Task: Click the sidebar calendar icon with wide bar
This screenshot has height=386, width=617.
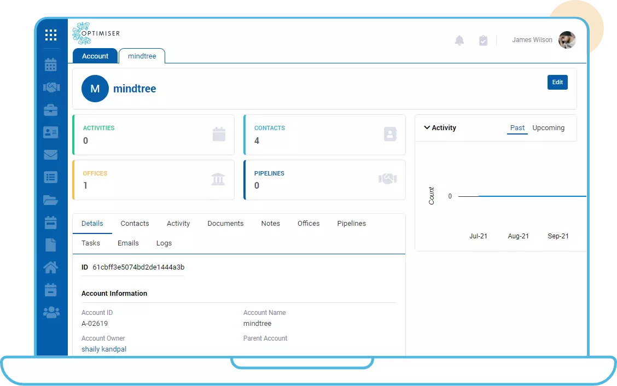Action: click(x=51, y=223)
